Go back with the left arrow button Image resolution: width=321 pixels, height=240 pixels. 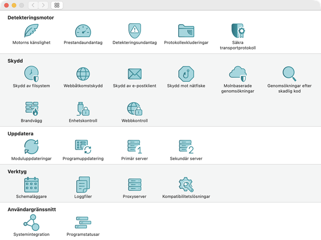[33, 5]
